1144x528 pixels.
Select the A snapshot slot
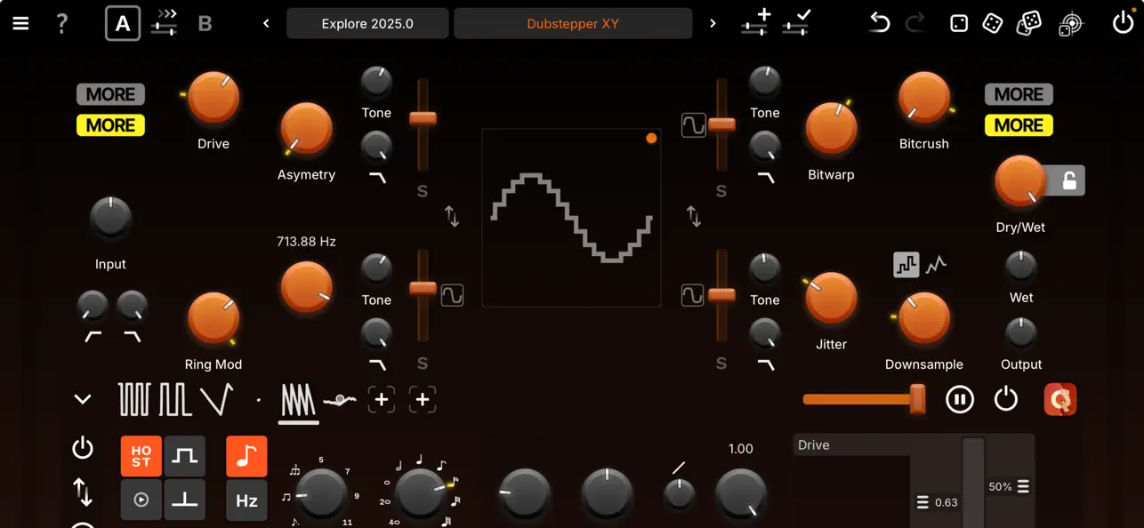tap(122, 23)
